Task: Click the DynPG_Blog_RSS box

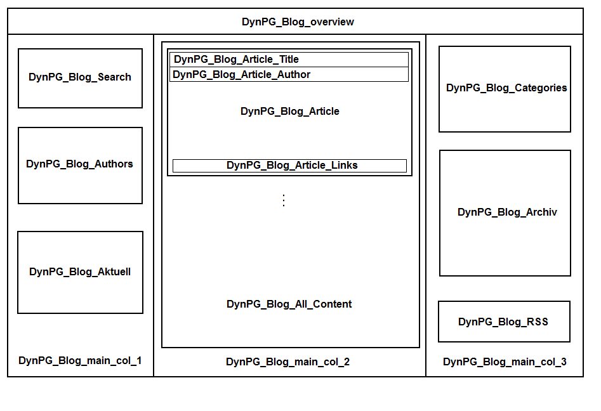Action: (504, 322)
